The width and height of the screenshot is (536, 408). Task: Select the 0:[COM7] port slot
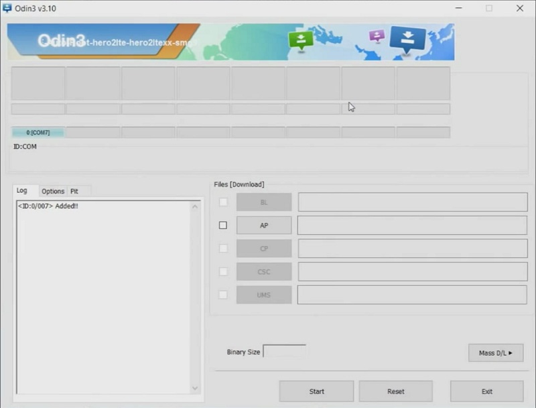pos(38,132)
